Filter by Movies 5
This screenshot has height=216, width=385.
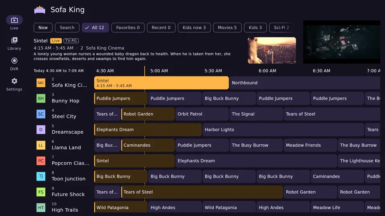pyautogui.click(x=227, y=28)
